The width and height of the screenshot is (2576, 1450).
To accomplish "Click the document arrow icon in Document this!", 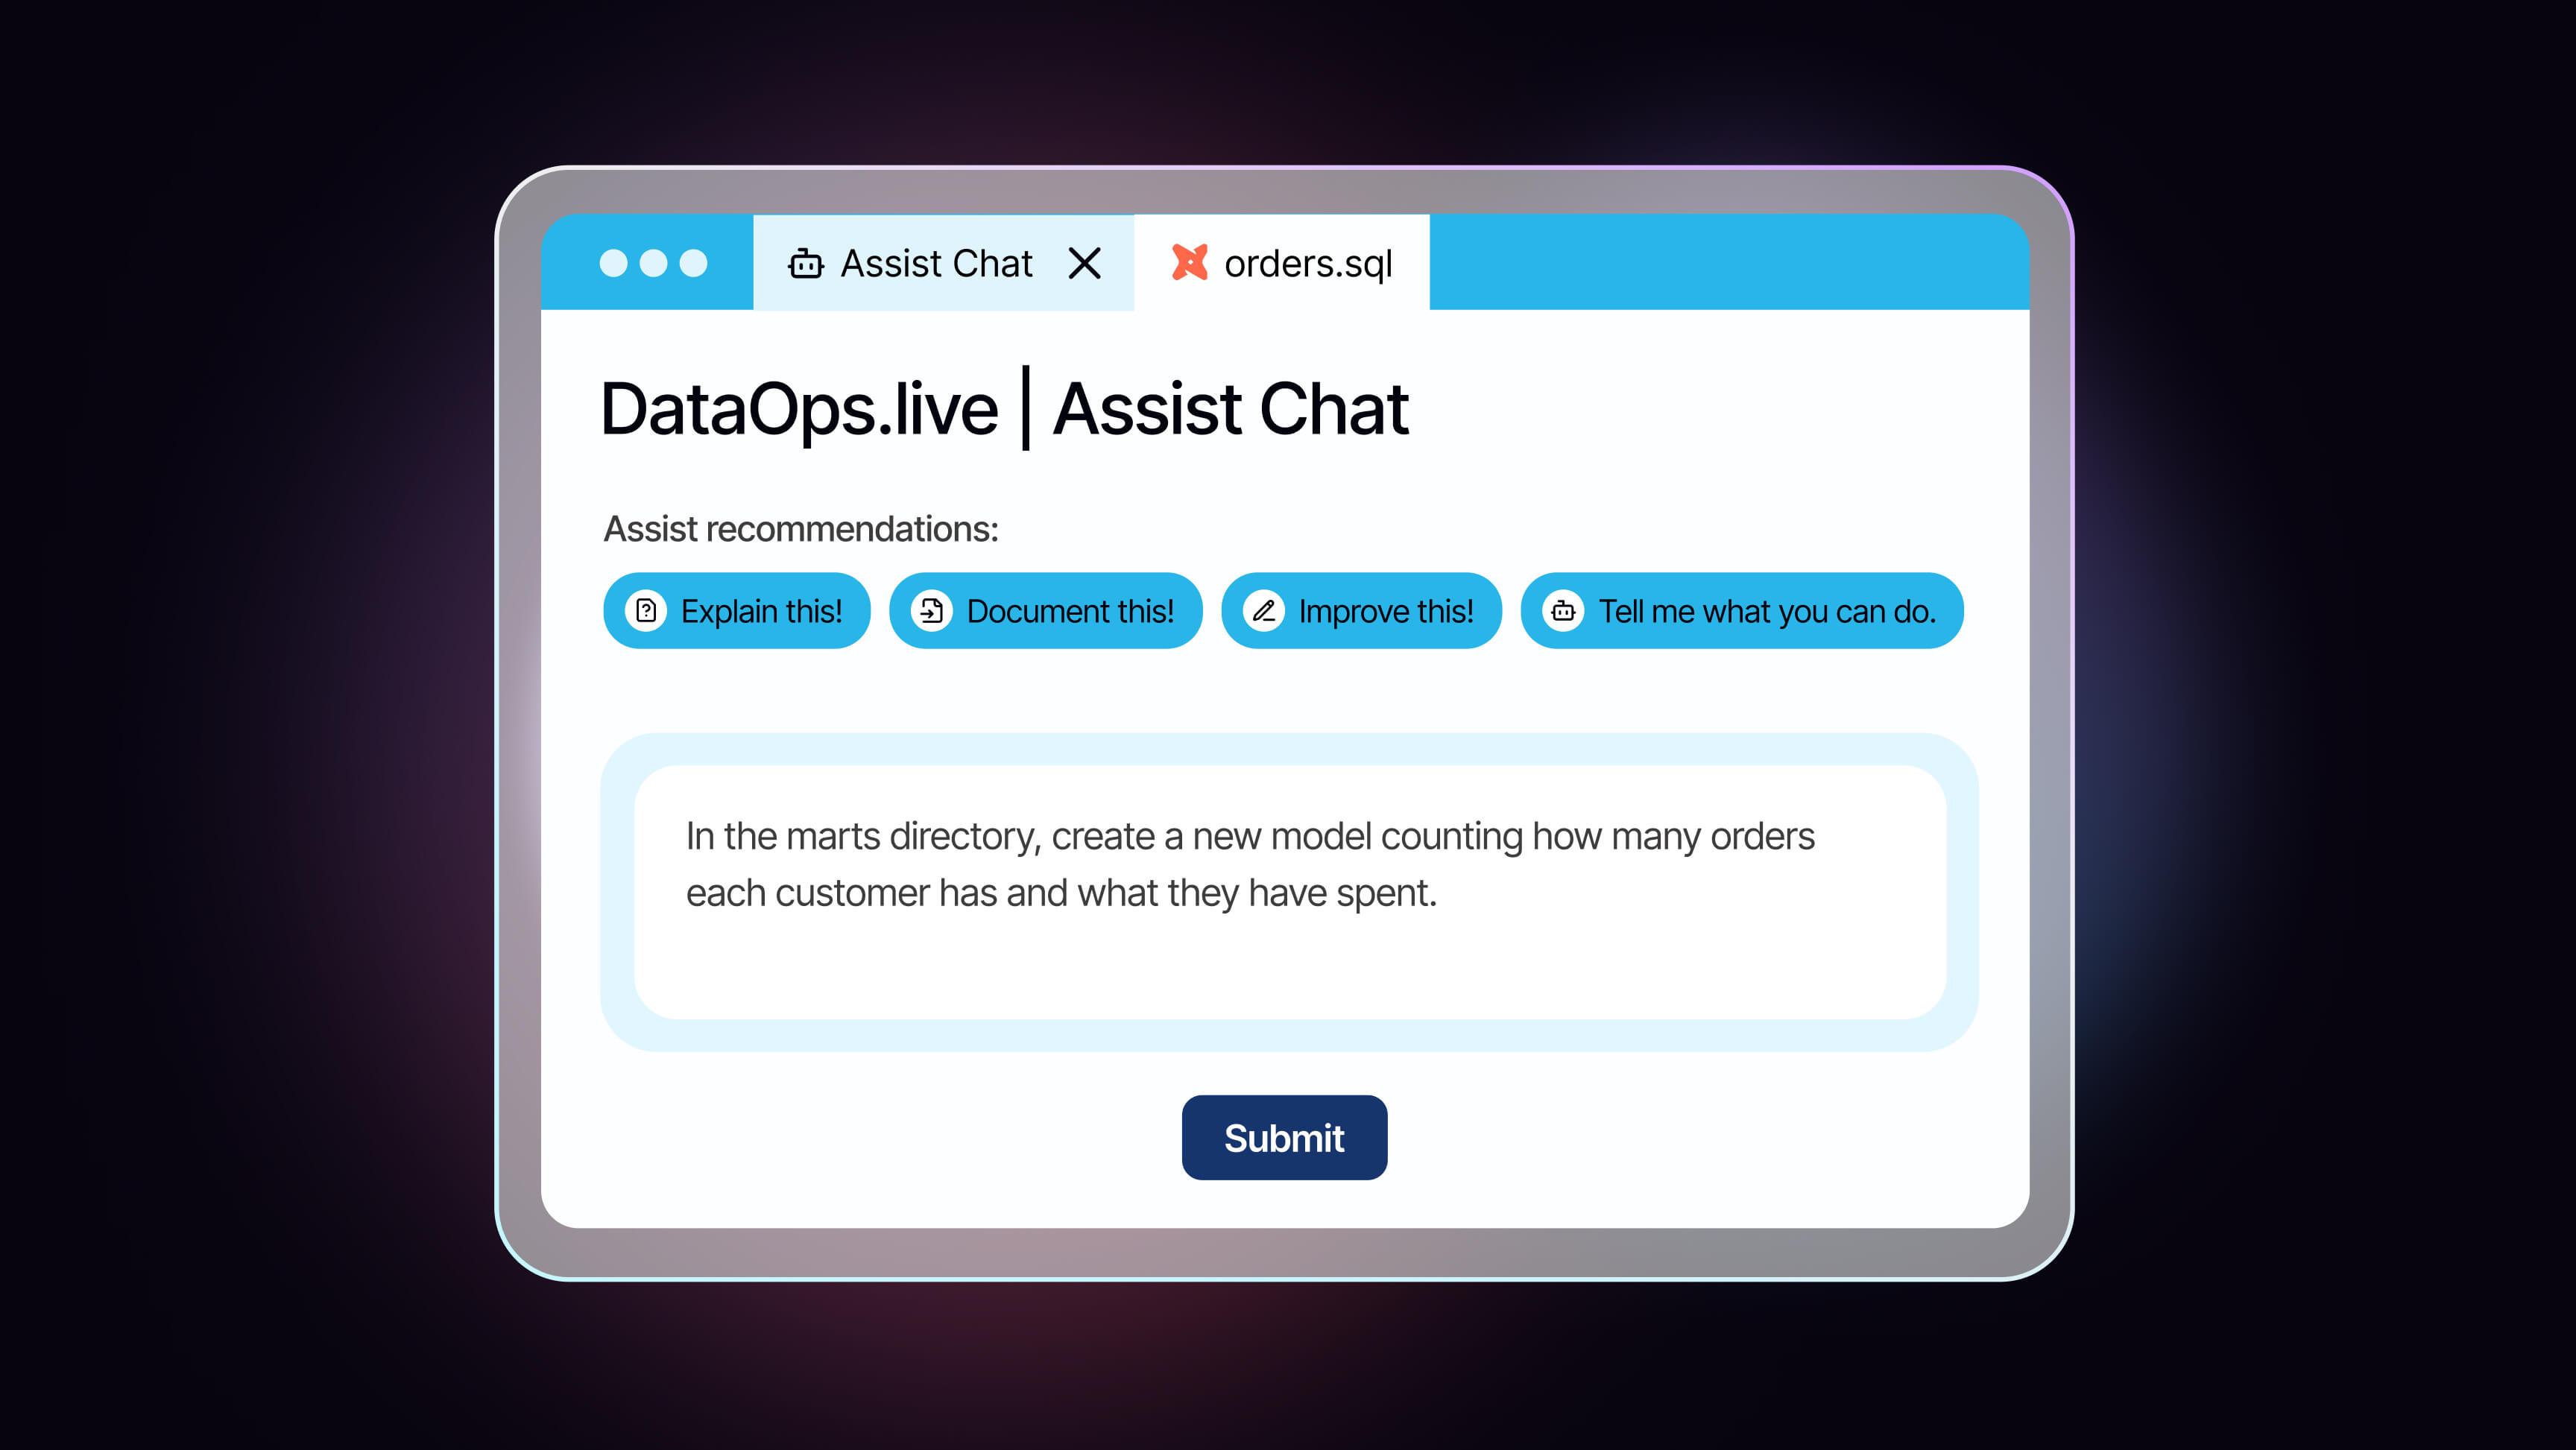I will 932,610.
